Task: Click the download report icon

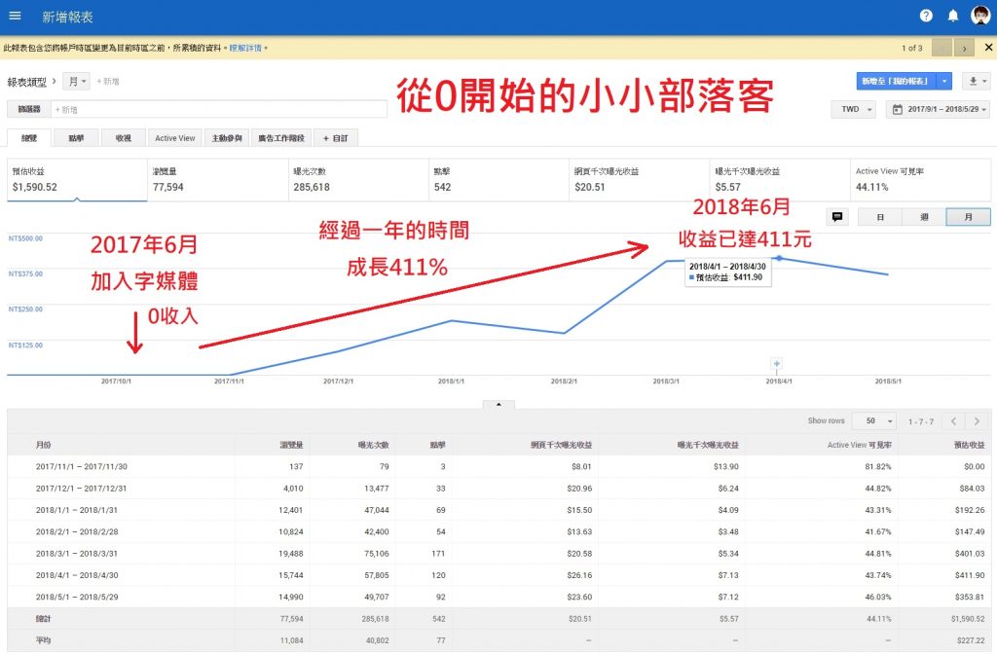Action: pos(974,81)
